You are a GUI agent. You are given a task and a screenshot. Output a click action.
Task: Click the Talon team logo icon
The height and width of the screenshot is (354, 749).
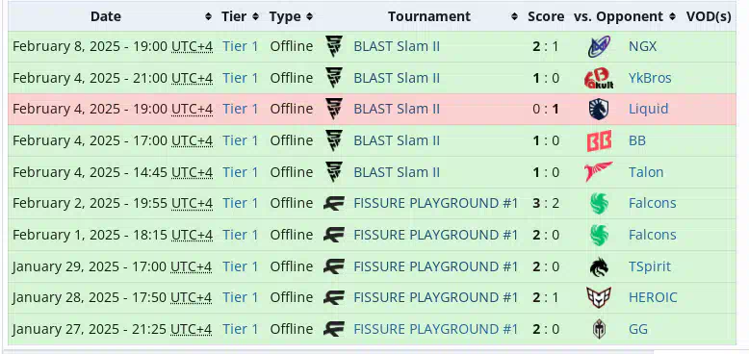[x=599, y=172]
